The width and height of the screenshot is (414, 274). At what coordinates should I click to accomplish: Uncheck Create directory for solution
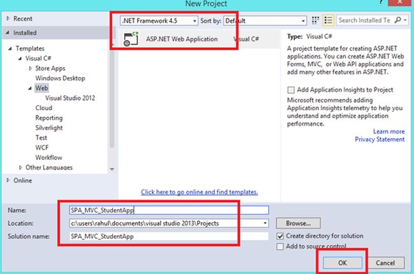coord(280,236)
